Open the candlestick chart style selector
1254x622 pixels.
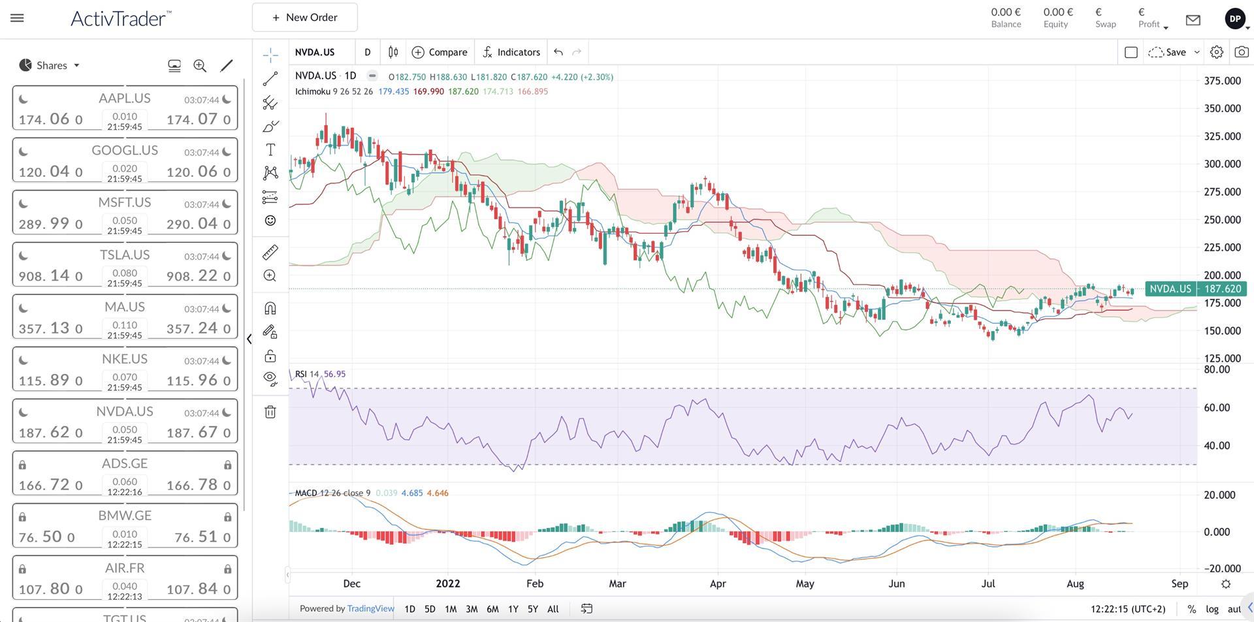(393, 52)
